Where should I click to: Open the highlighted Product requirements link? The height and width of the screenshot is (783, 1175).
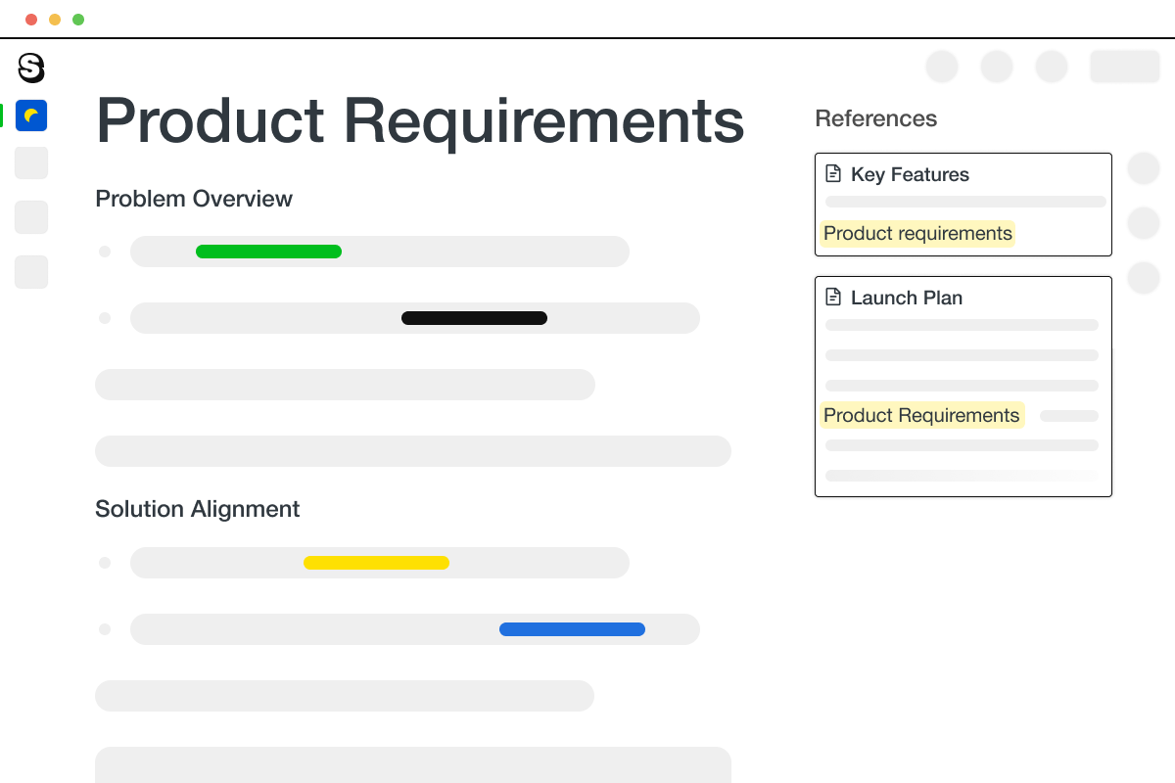[916, 233]
